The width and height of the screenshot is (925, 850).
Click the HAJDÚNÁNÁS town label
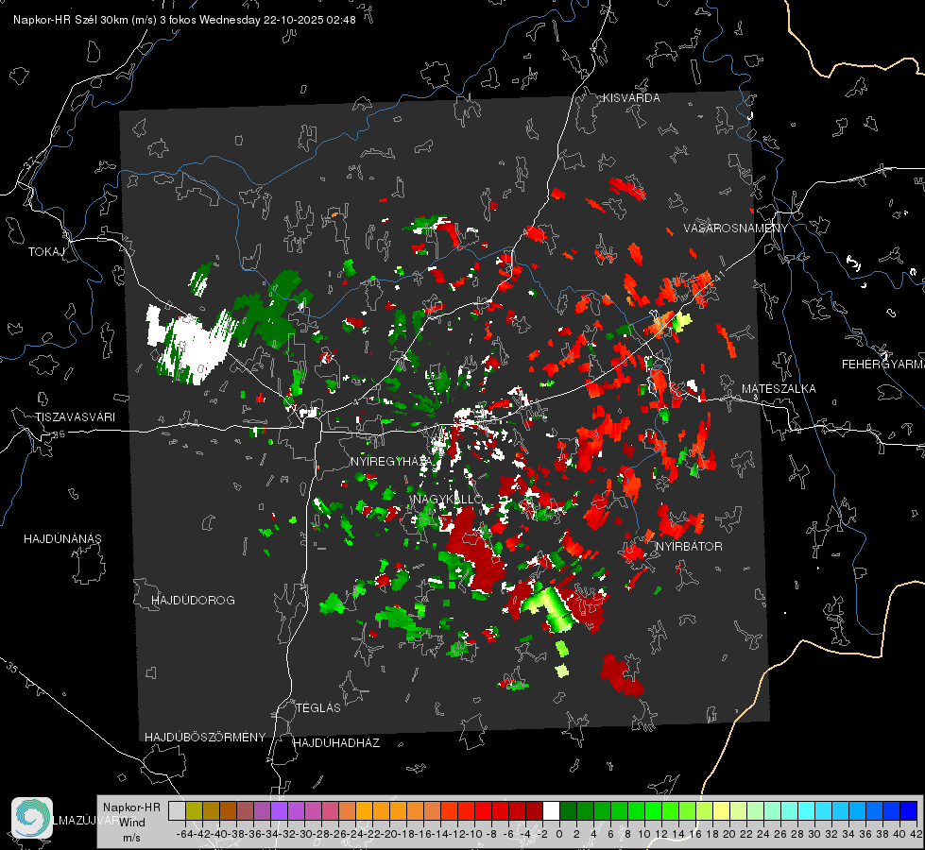62,539
